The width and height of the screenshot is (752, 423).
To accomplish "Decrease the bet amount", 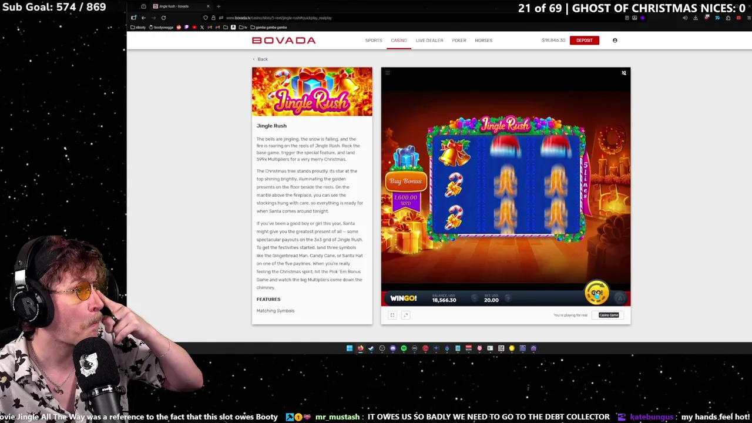I will (x=475, y=298).
